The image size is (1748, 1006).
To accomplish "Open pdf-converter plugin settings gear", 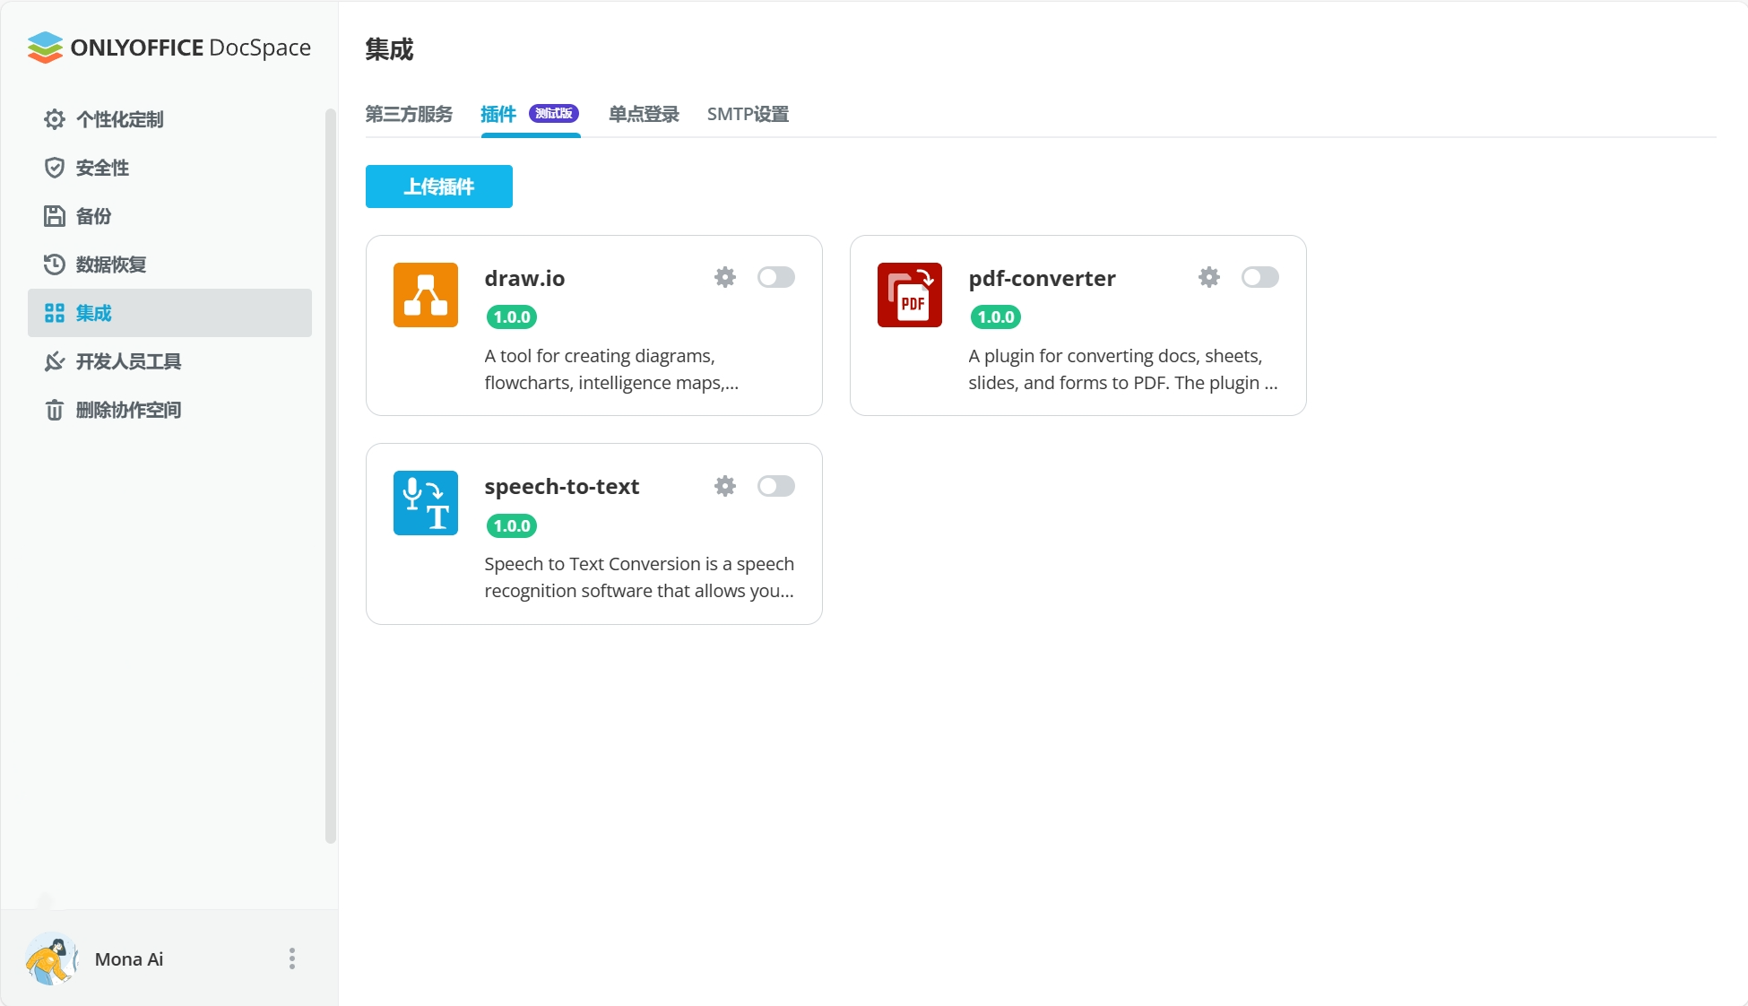I will 1209,277.
